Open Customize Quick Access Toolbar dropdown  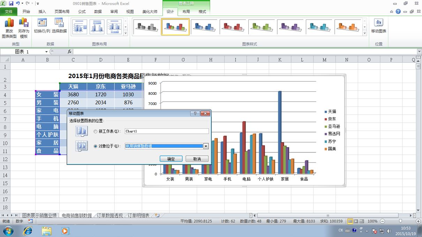click(38, 3)
